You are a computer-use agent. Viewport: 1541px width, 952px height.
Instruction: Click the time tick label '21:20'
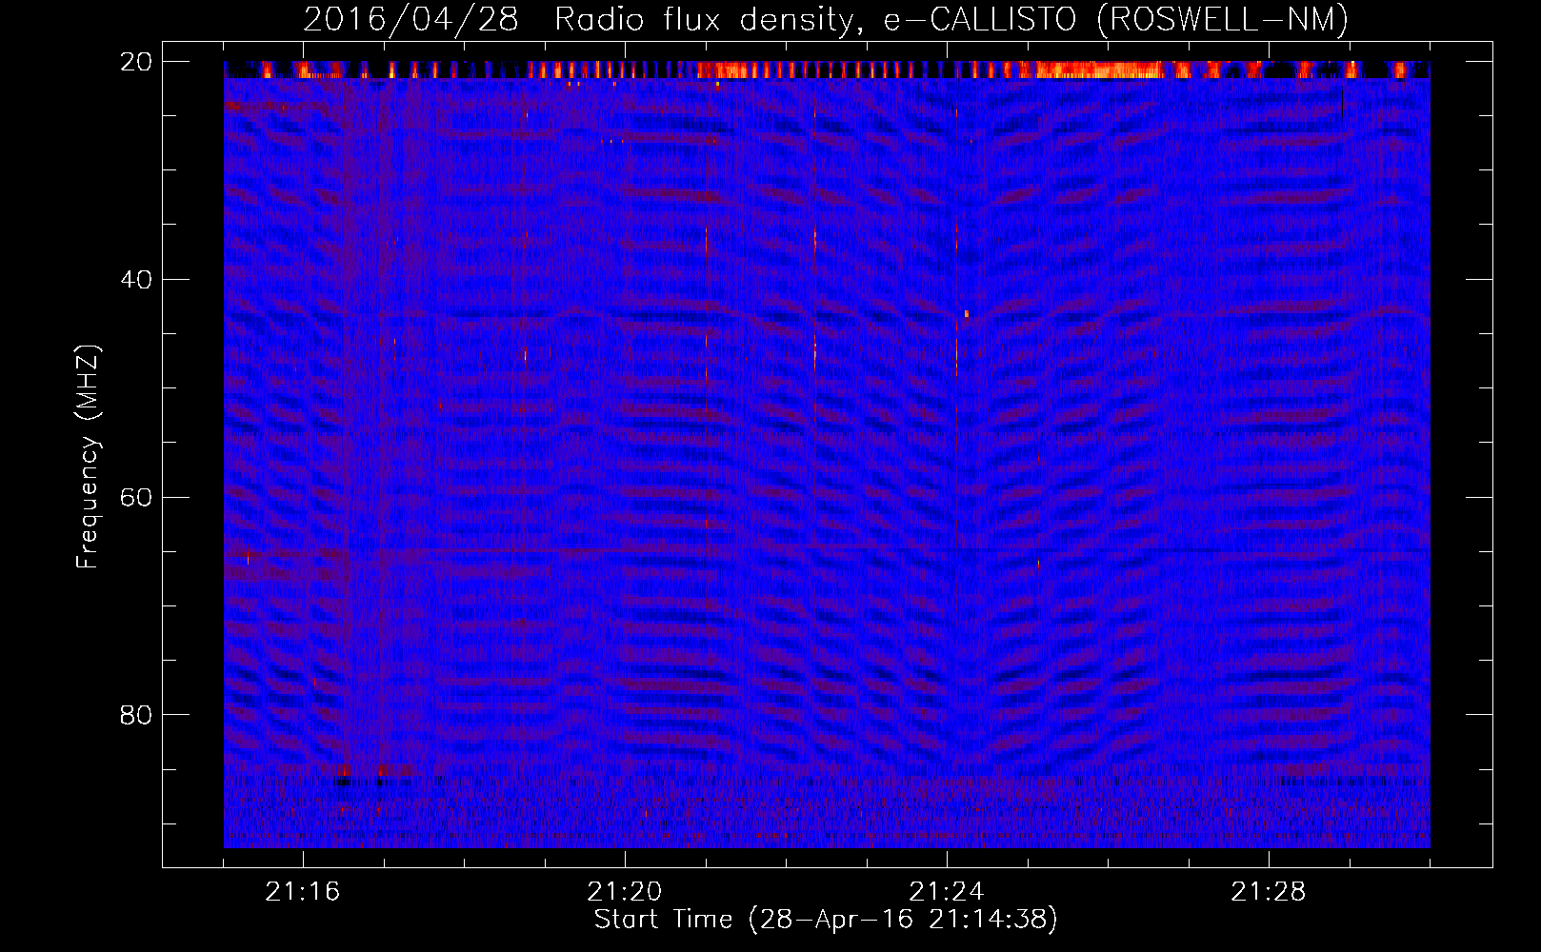pyautogui.click(x=625, y=892)
